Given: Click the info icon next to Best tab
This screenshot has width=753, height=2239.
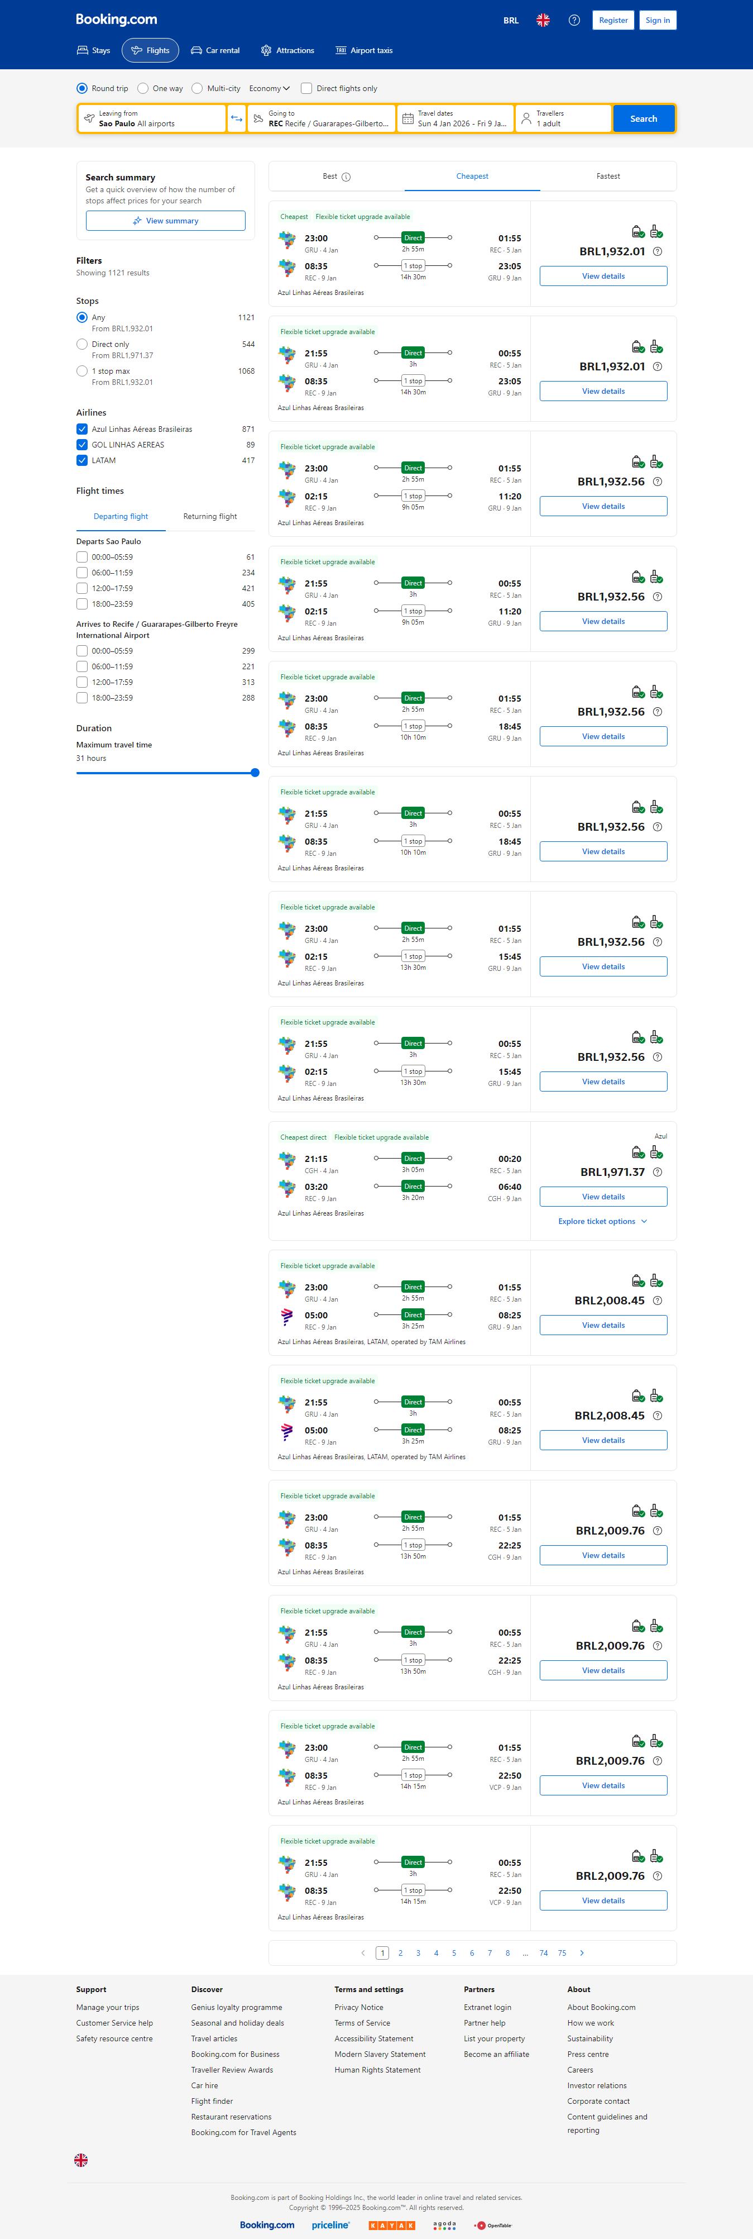Looking at the screenshot, I should click(x=346, y=177).
